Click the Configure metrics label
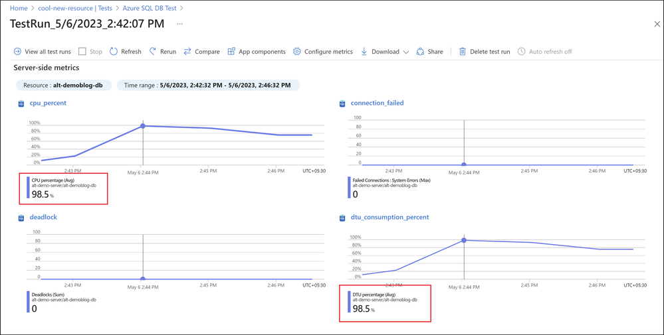 coord(328,52)
